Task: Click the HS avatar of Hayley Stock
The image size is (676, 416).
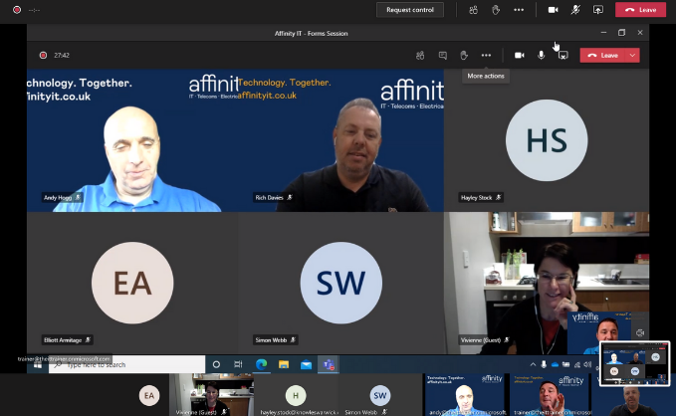Action: [547, 140]
